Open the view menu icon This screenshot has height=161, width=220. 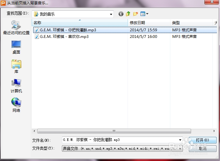coord(143,14)
